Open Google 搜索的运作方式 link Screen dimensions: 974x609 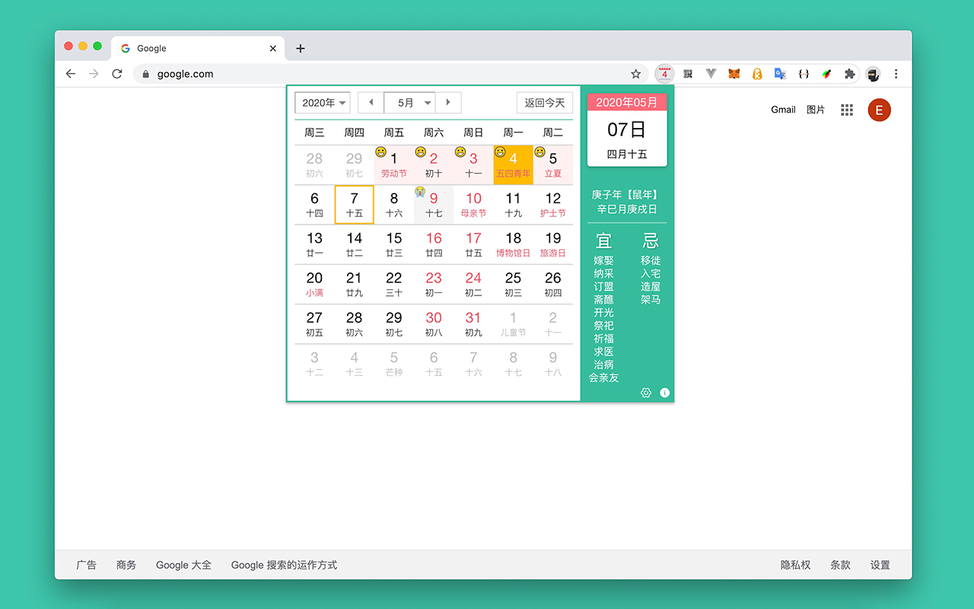284,565
